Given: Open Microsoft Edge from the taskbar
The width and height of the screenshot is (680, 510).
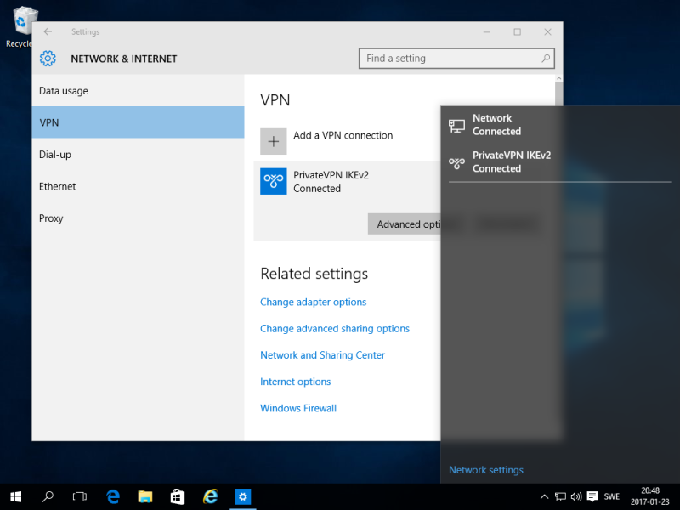Looking at the screenshot, I should 113,496.
